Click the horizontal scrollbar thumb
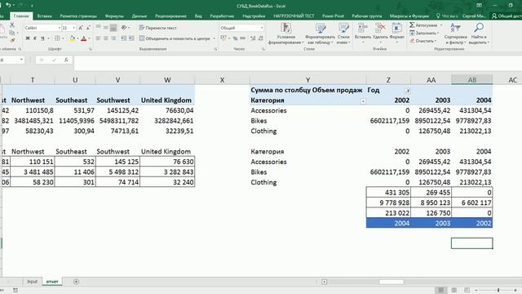522x294 pixels. [391, 282]
